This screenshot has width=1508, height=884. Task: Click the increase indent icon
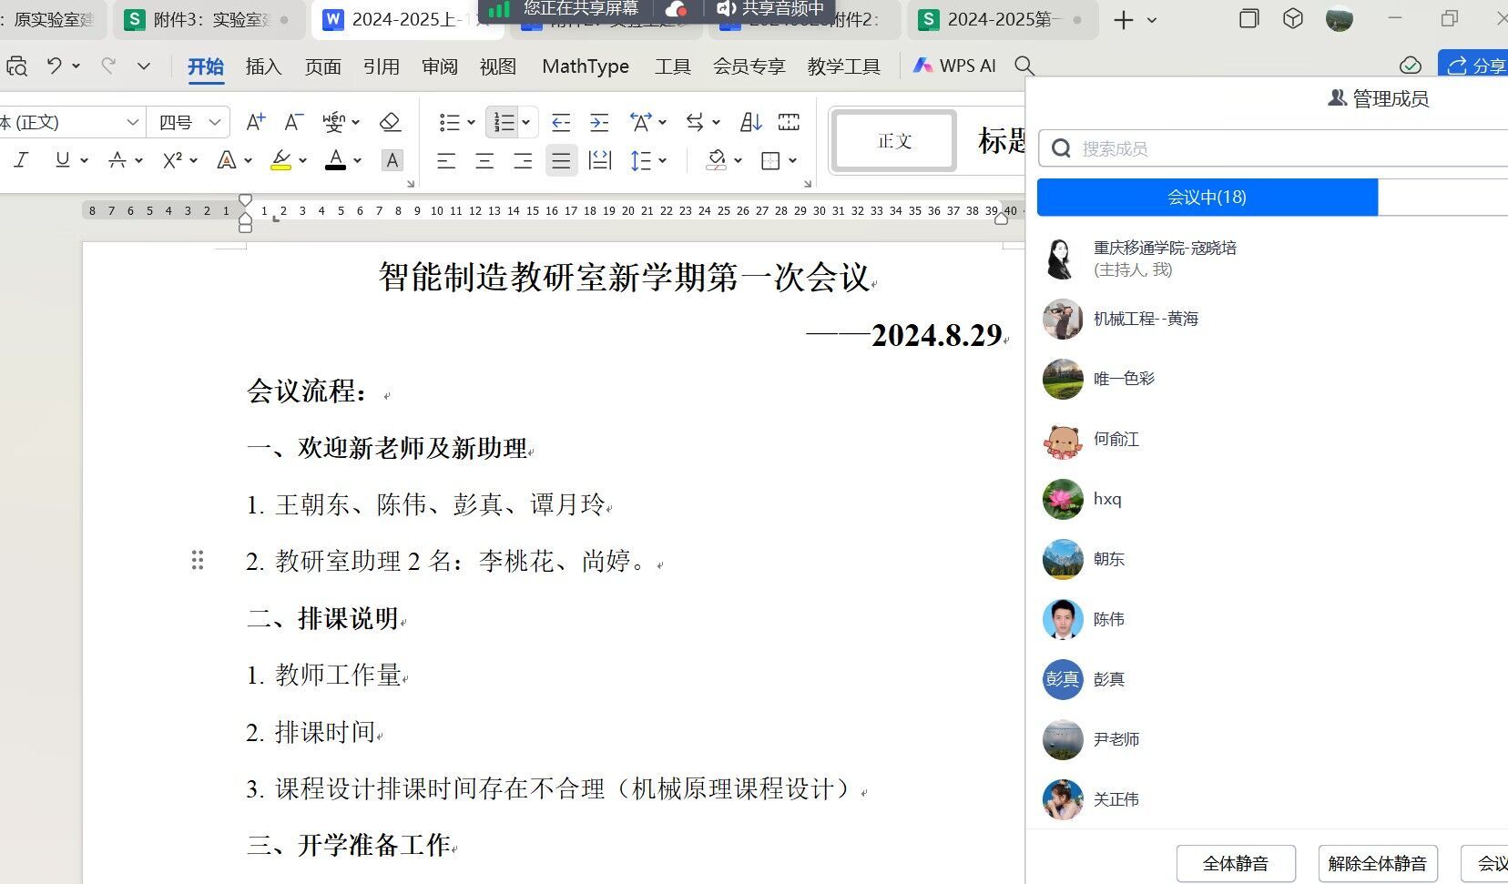(x=599, y=122)
